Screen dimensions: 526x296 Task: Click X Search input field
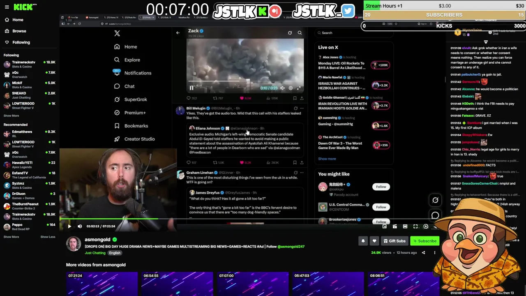click(353, 33)
